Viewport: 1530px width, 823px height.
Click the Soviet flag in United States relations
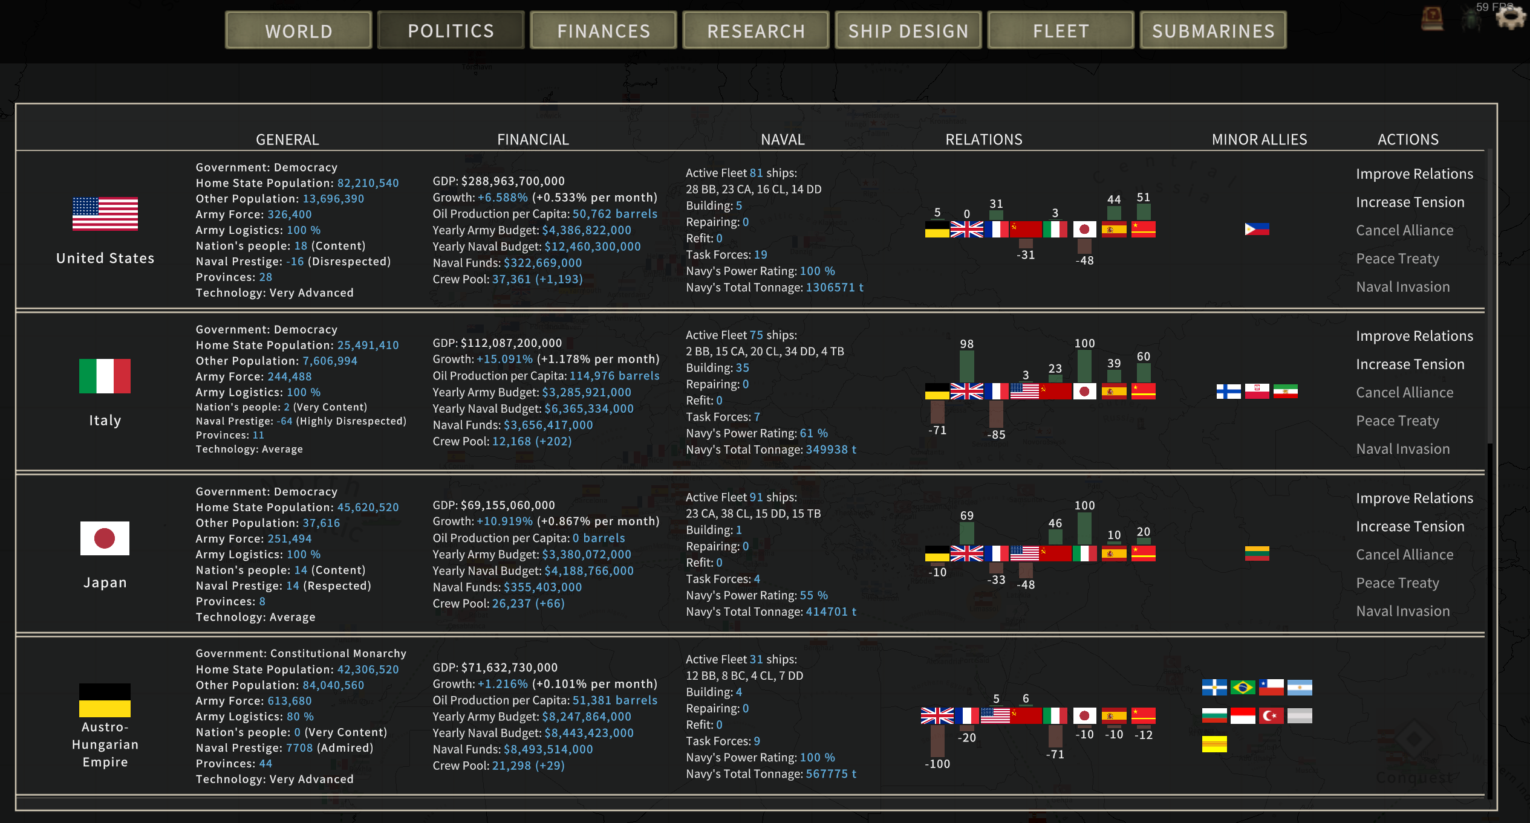pos(1026,229)
